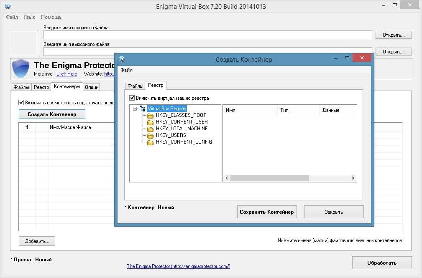Viewport: 422px width, 278px height.
Task: Close the Создать Контейнер dialog with X
Action: pyautogui.click(x=362, y=58)
